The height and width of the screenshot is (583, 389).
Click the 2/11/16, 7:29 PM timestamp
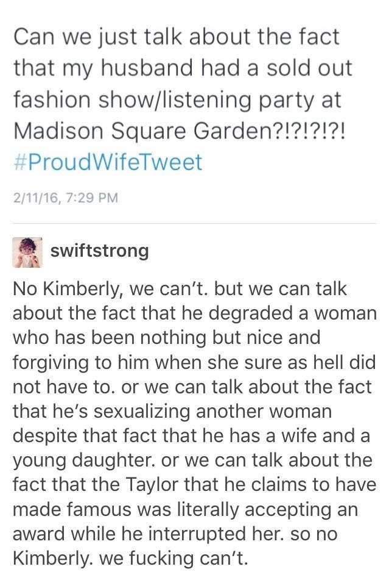tap(65, 198)
